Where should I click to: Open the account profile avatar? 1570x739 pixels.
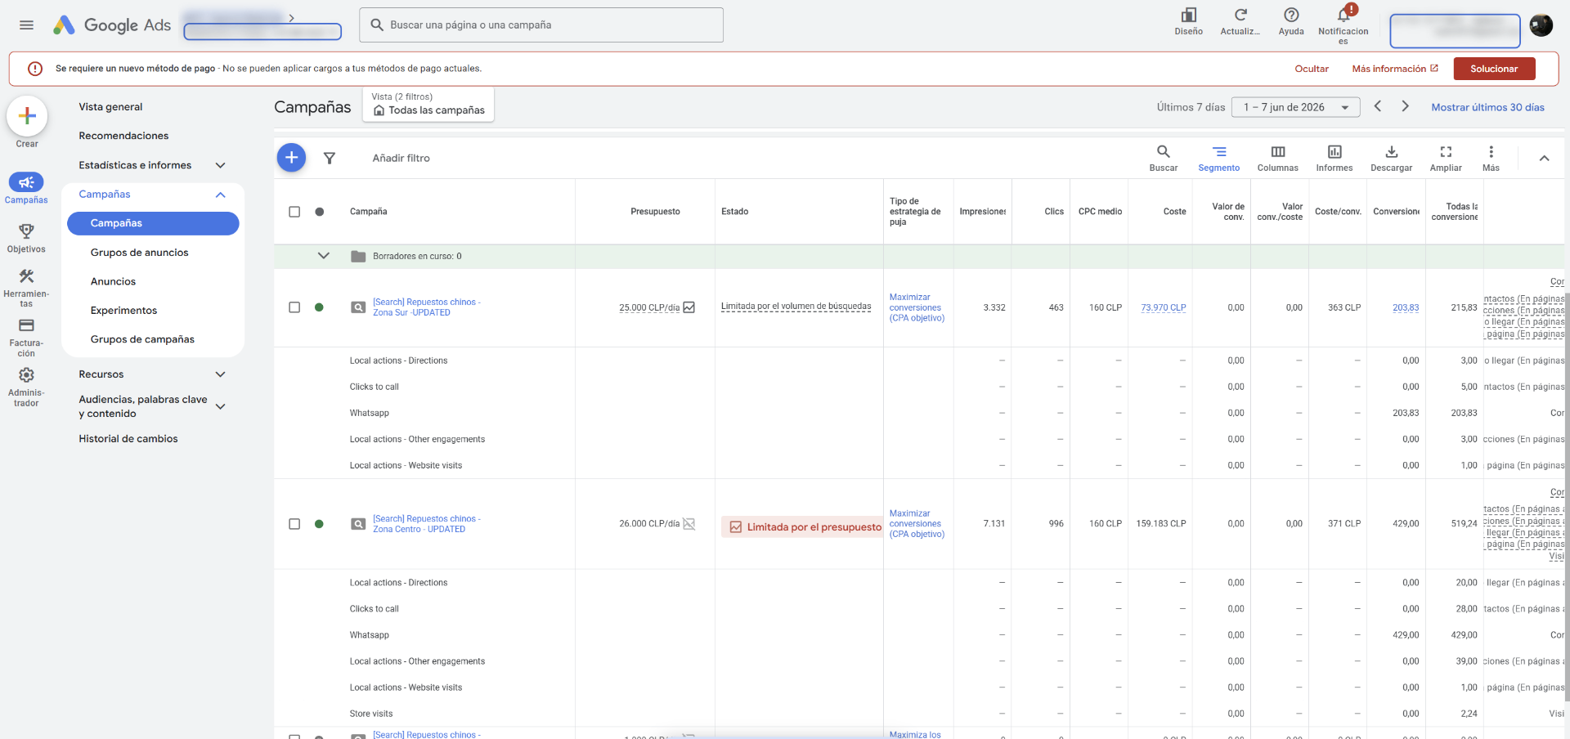(1541, 25)
